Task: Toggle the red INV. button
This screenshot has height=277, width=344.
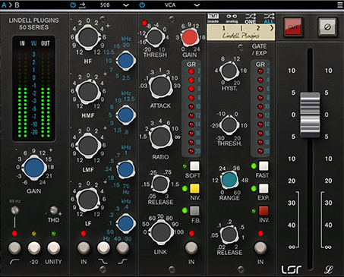Action: (264, 211)
